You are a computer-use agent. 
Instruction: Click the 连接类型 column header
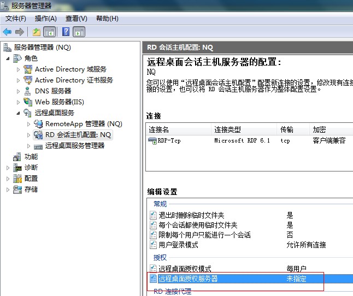[x=244, y=129]
